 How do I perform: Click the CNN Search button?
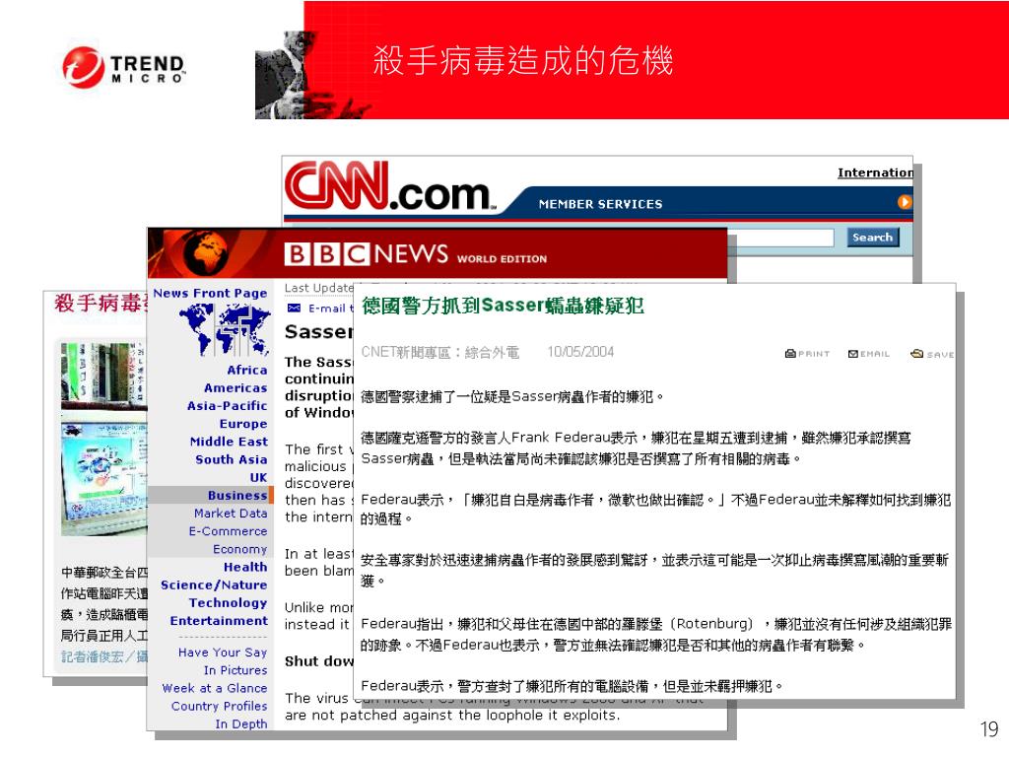872,238
